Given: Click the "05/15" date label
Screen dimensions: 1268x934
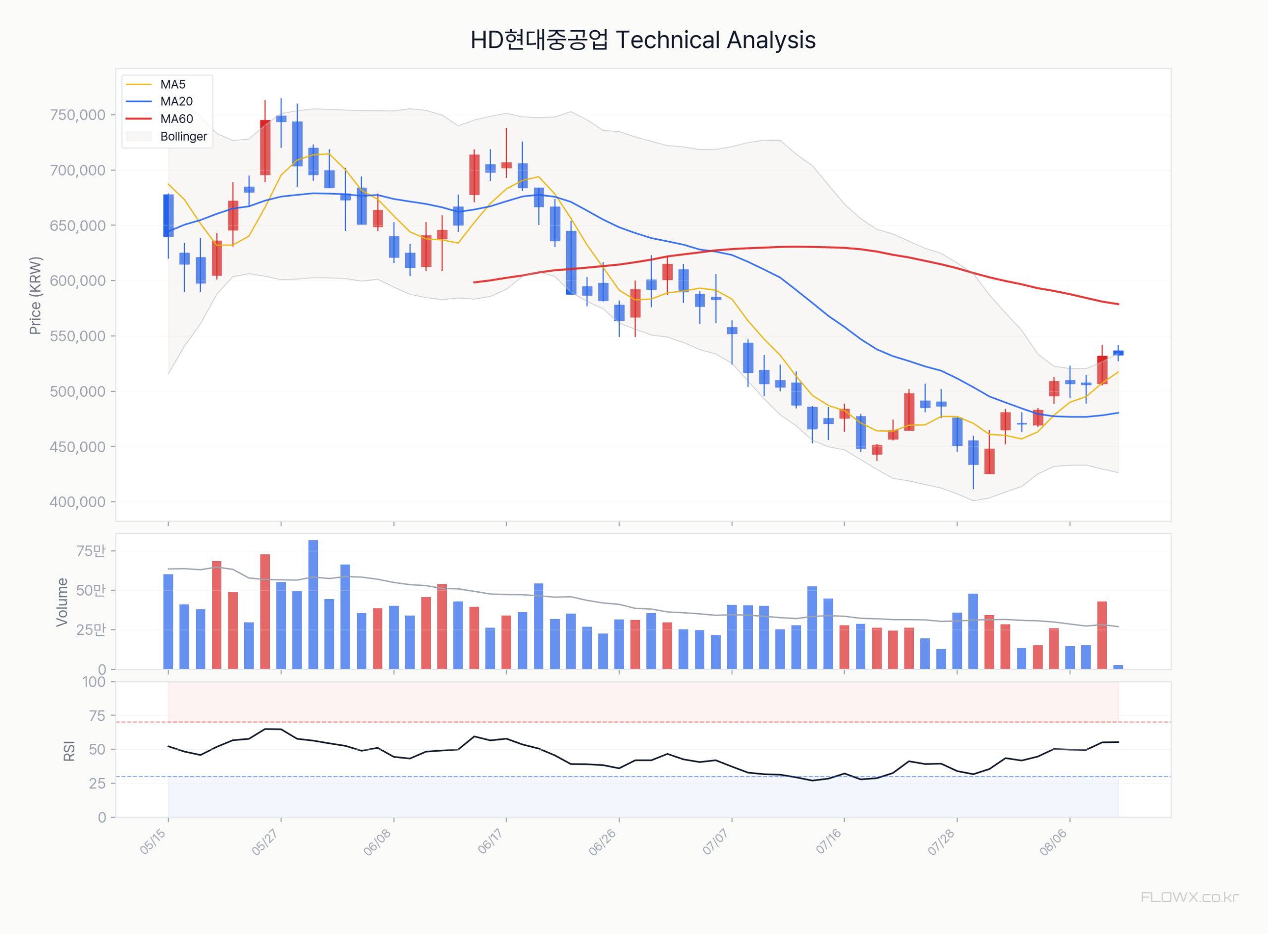Looking at the screenshot, I should click(153, 842).
